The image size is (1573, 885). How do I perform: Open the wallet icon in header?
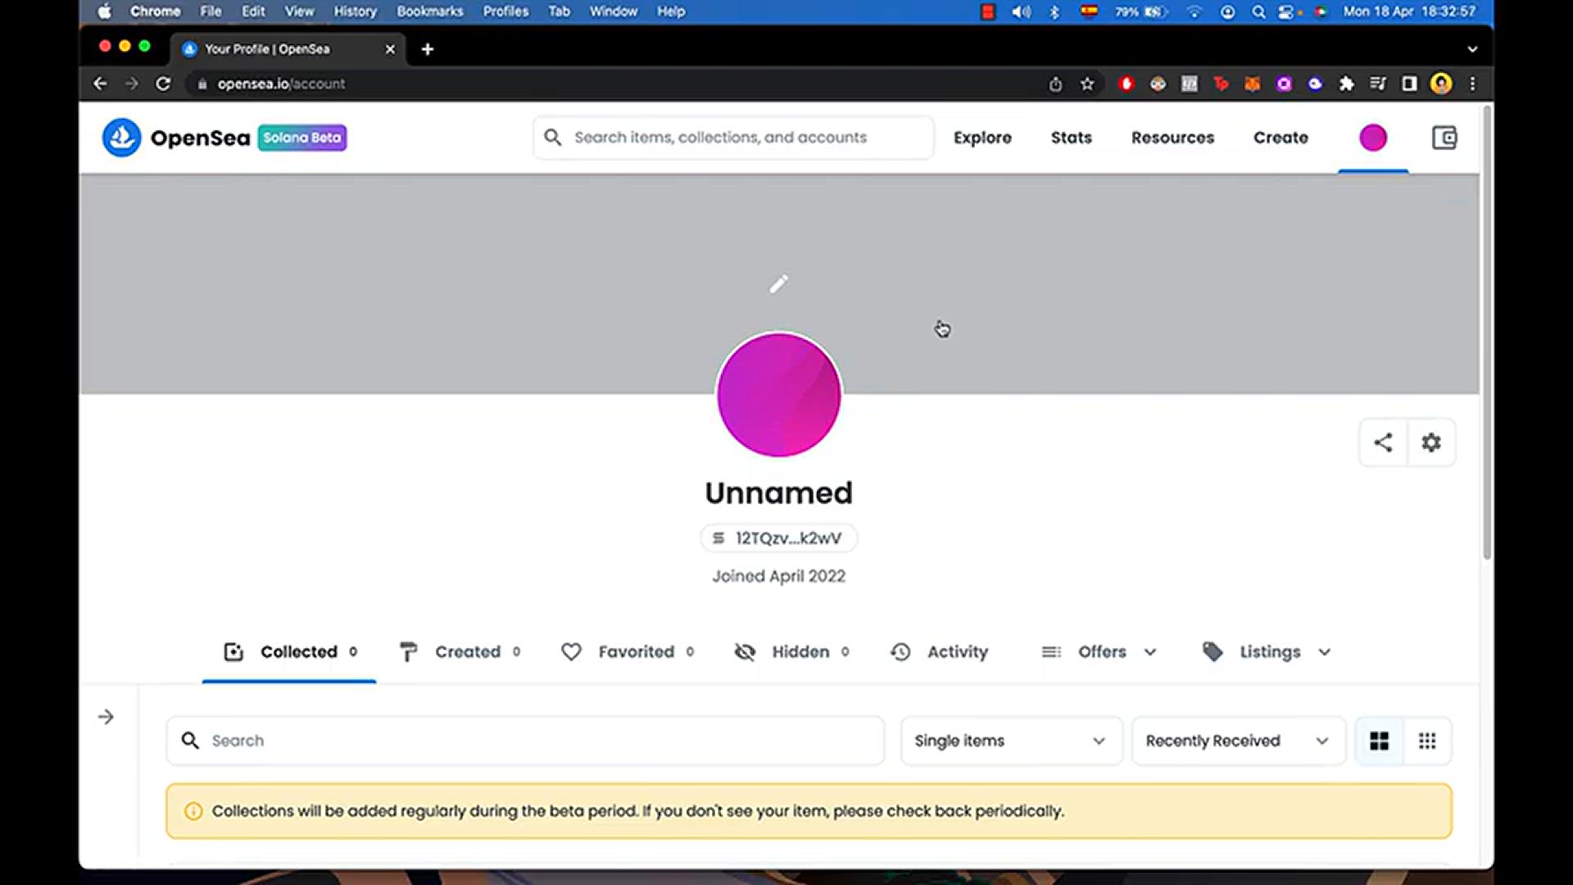(1444, 138)
